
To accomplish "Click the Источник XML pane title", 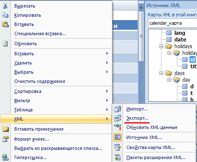I will pos(163,5).
